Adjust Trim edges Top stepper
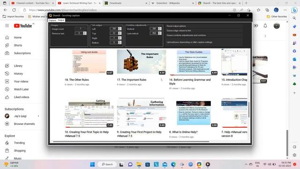 [120, 33]
